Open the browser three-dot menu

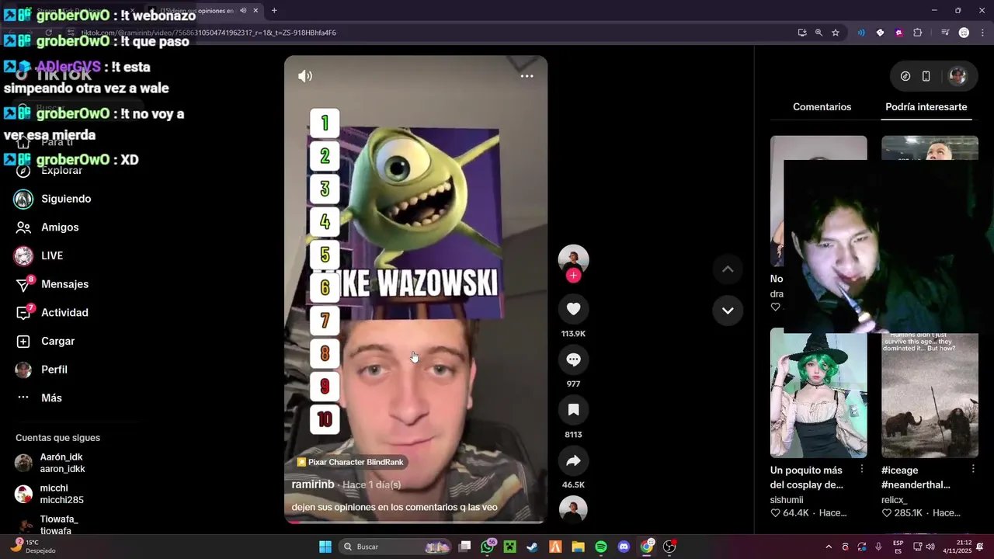982,33
